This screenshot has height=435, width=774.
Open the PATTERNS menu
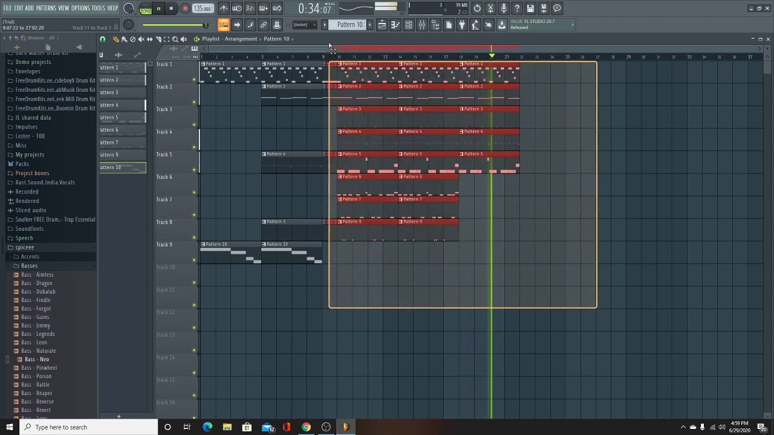[46, 8]
